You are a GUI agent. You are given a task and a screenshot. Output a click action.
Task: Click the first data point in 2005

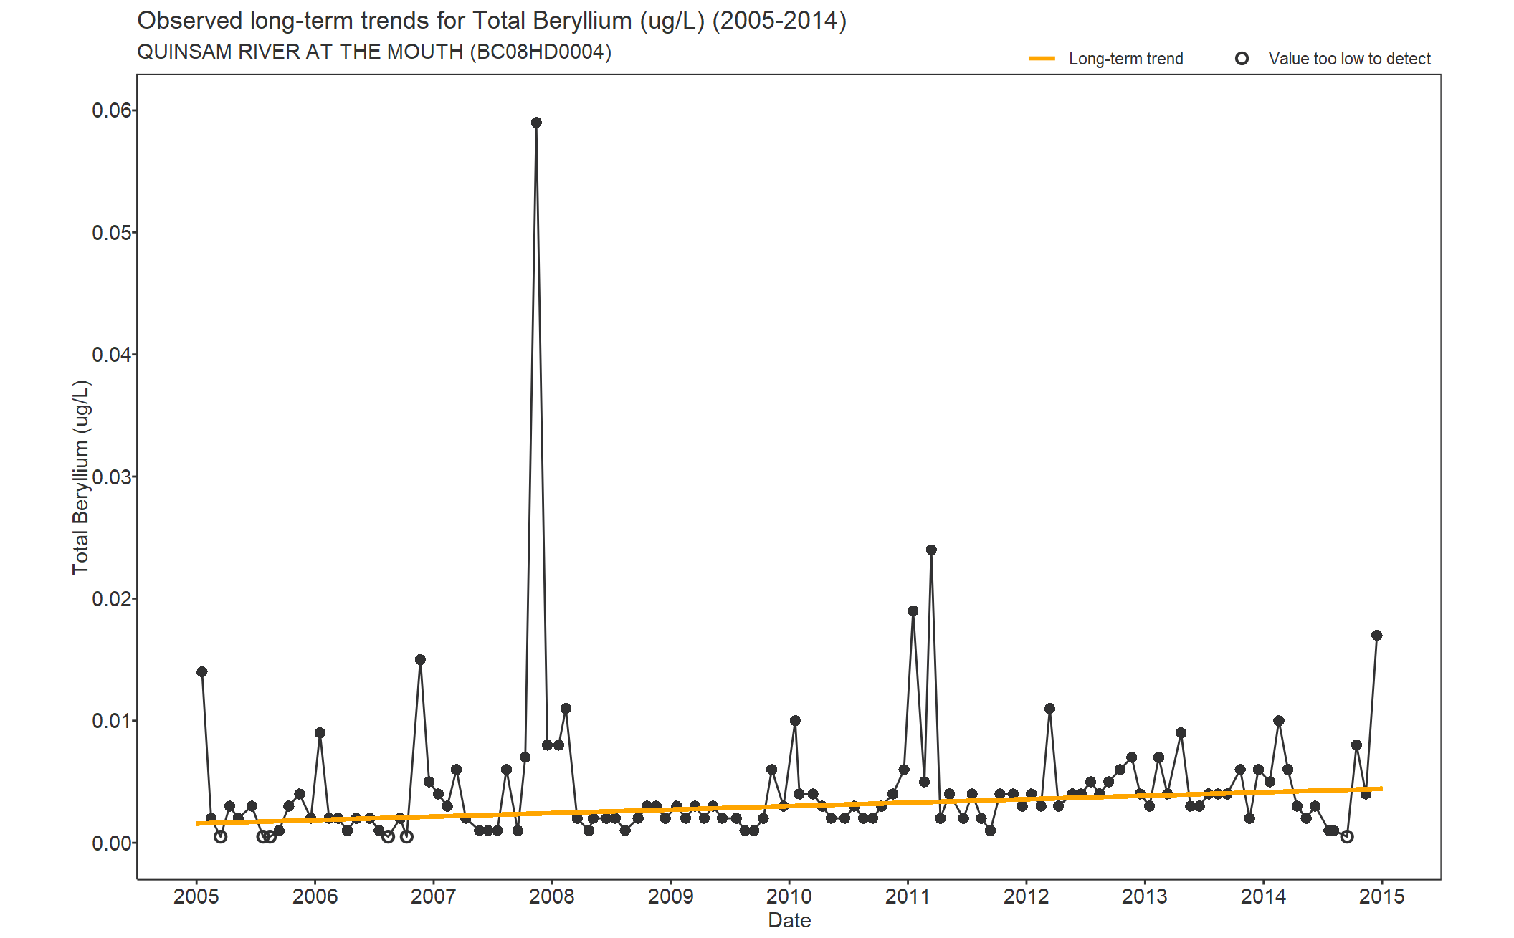click(202, 671)
